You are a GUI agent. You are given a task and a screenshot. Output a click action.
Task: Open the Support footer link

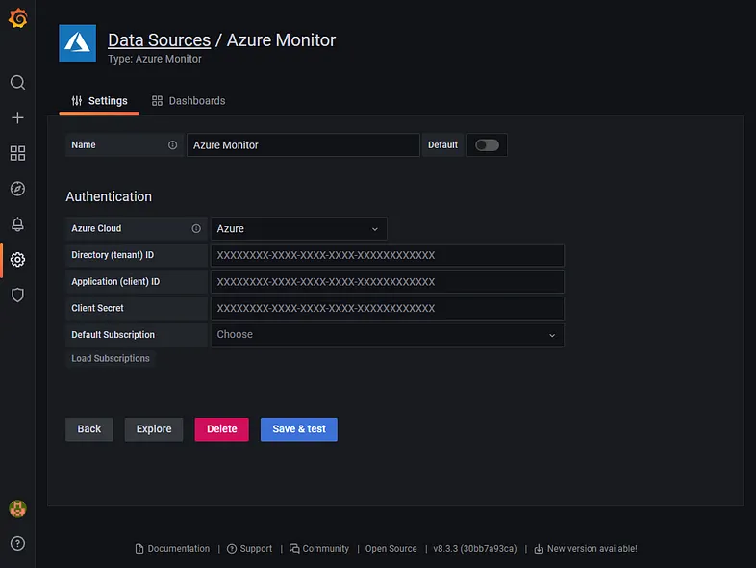[250, 548]
